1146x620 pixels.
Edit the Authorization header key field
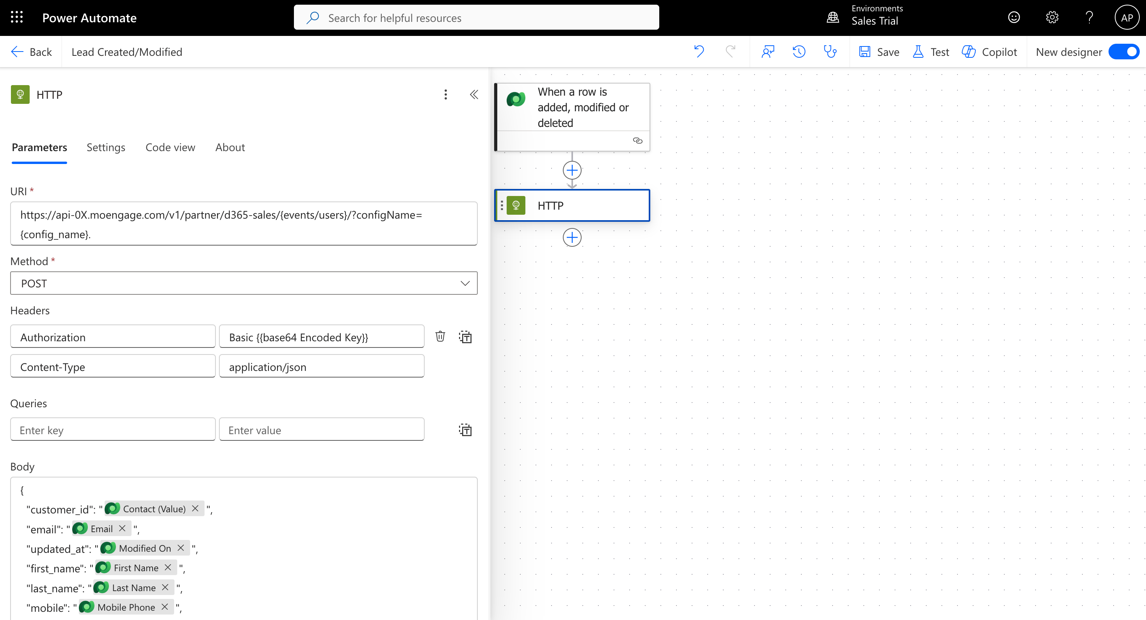click(113, 337)
